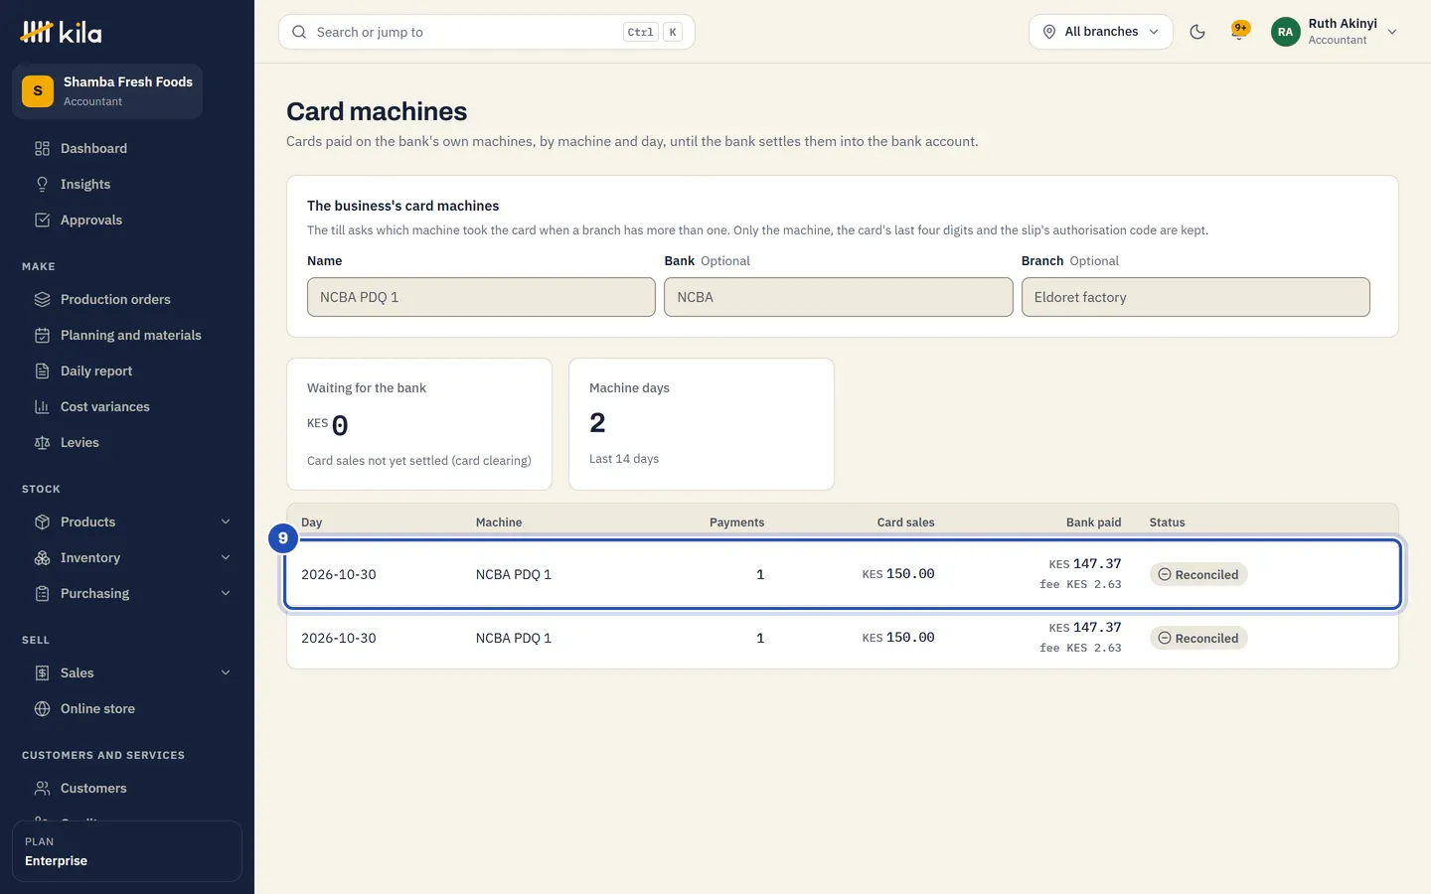Click the Bank field NCBA
Viewport: 1431px width, 894px height.
(x=838, y=297)
